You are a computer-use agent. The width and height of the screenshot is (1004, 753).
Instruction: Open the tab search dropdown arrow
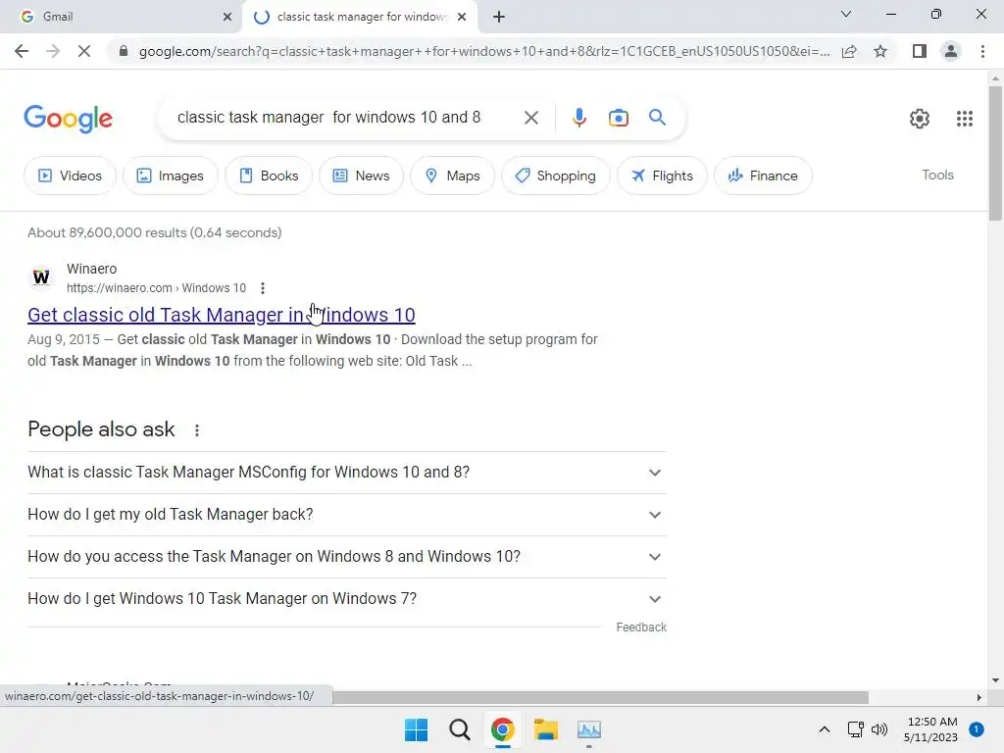click(x=846, y=14)
